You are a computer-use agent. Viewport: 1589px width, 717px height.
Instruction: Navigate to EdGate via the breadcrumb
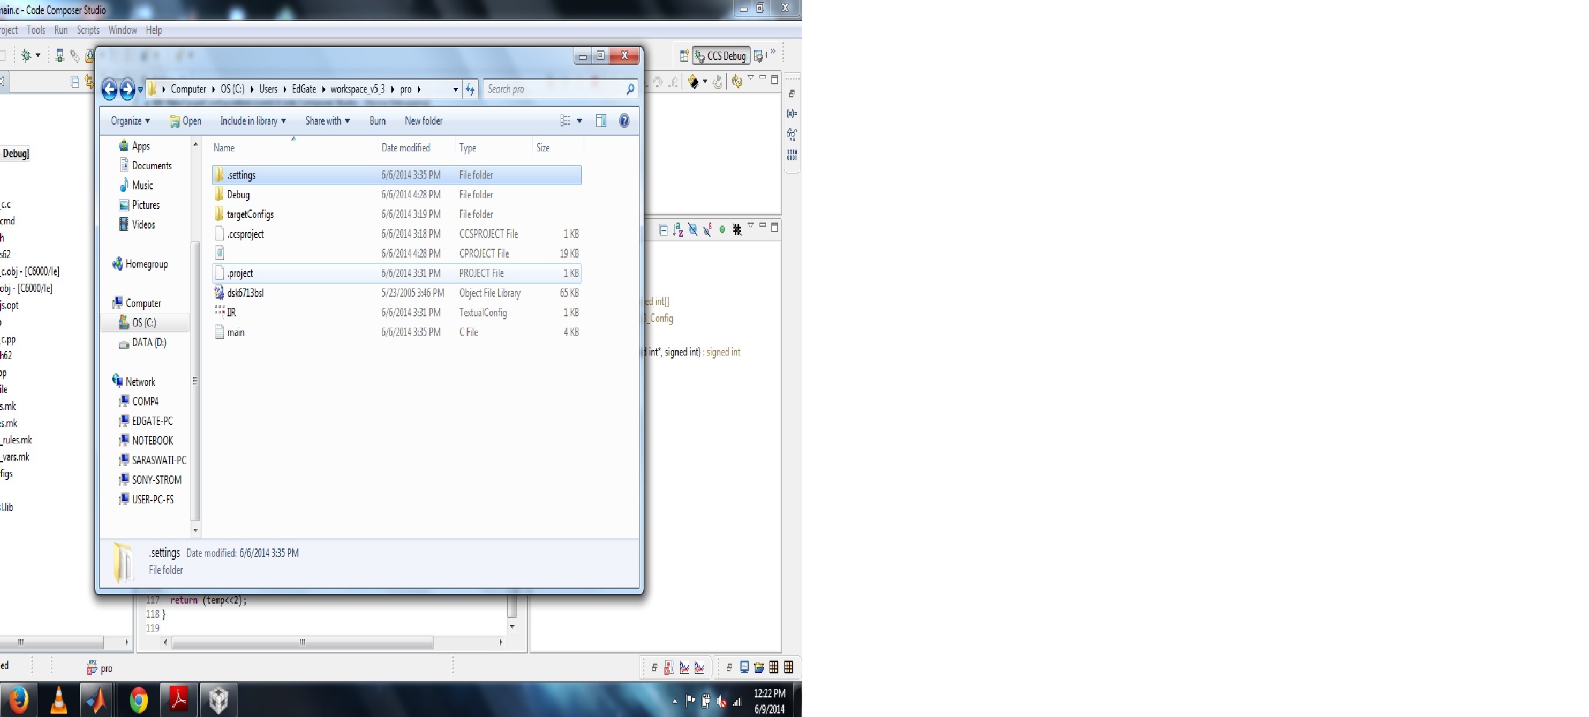(x=303, y=89)
